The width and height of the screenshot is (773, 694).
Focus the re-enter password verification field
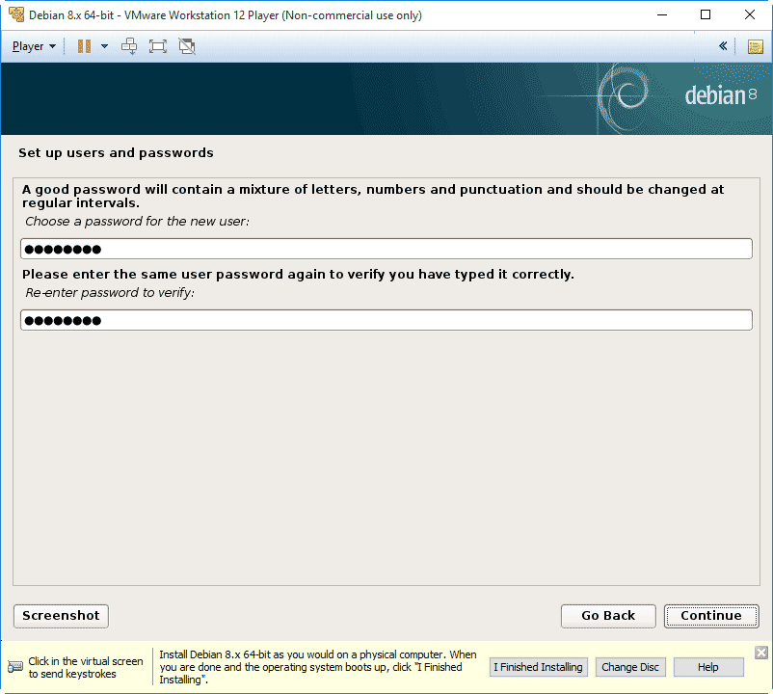[386, 320]
